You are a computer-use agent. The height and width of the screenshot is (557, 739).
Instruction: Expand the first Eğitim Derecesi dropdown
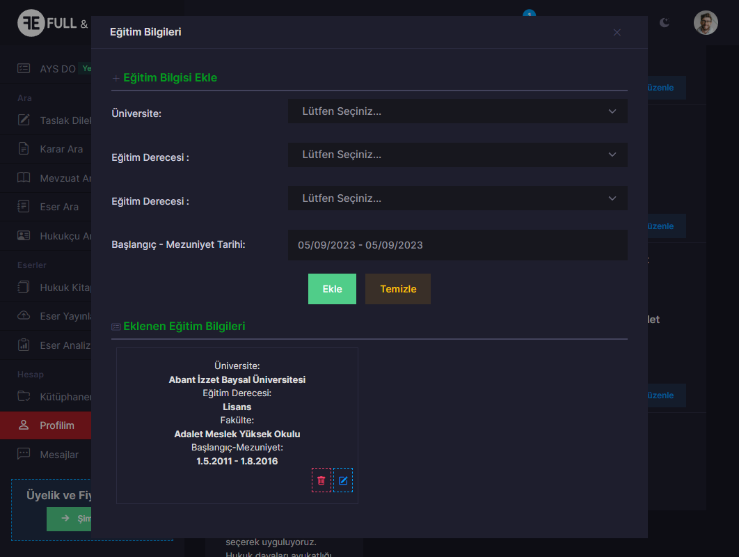click(457, 155)
